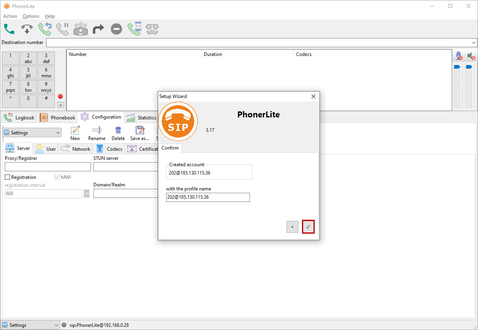Adjust the microphone volume slider
This screenshot has height=330, width=478.
point(457,67)
